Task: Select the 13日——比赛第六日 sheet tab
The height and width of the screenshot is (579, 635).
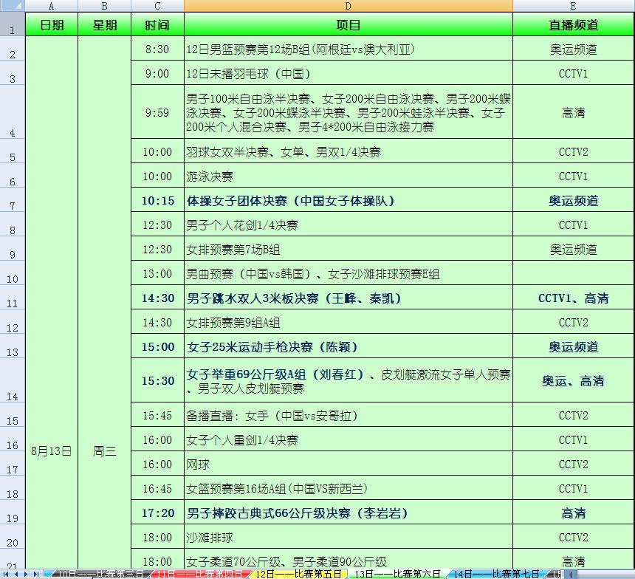Action: click(397, 574)
